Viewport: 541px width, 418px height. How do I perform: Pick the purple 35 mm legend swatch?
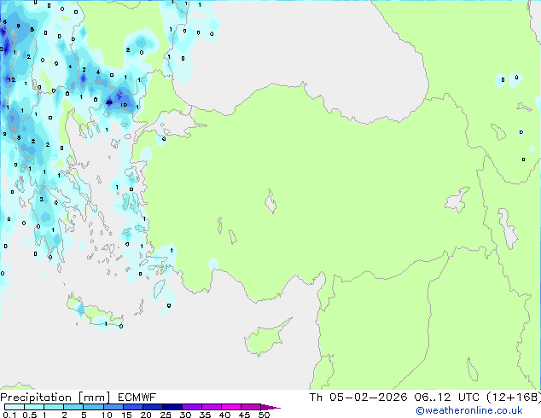tap(213, 408)
